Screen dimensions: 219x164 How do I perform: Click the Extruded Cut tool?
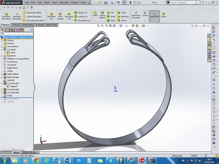point(51,16)
